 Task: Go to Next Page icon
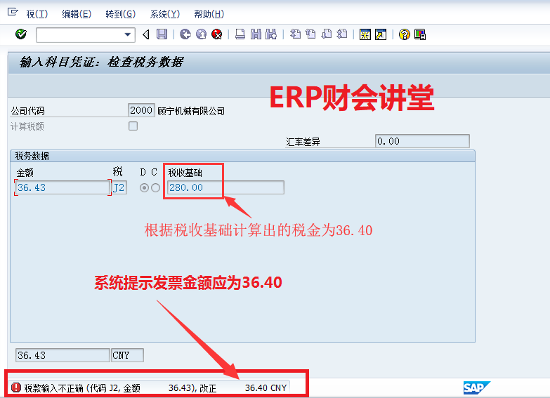[327, 34]
